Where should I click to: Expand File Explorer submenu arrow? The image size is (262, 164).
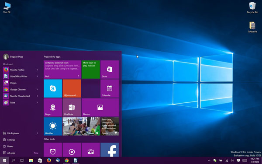pos(38,133)
